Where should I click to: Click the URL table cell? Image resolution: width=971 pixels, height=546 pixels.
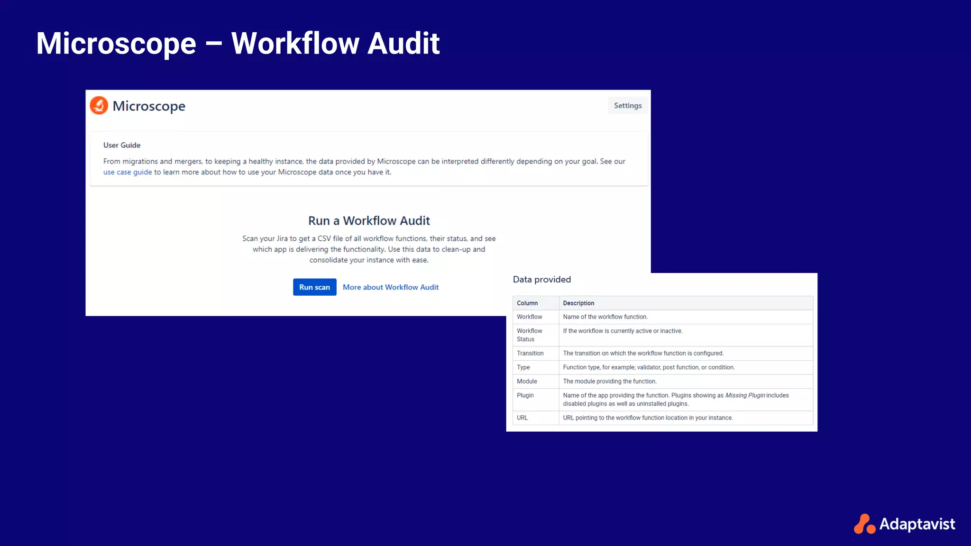(536, 418)
